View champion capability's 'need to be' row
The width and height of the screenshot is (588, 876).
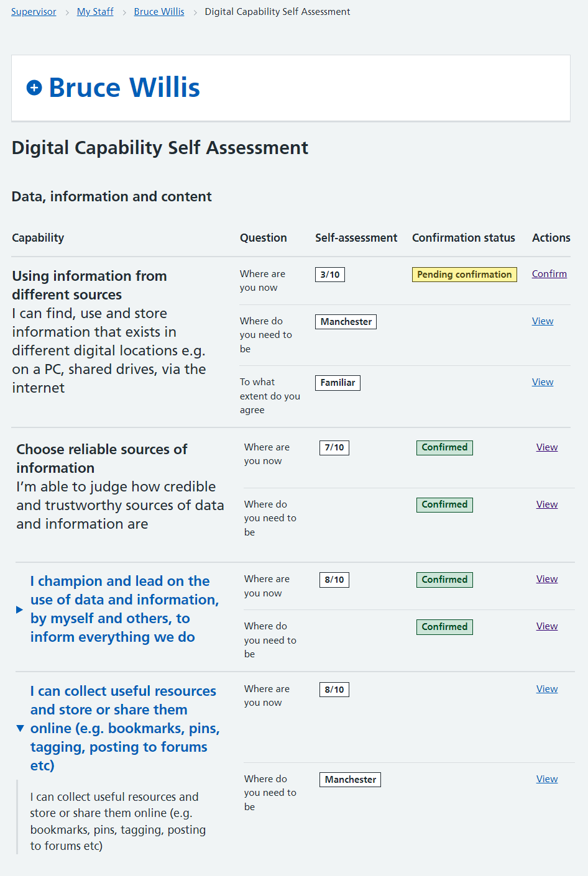pos(547,626)
